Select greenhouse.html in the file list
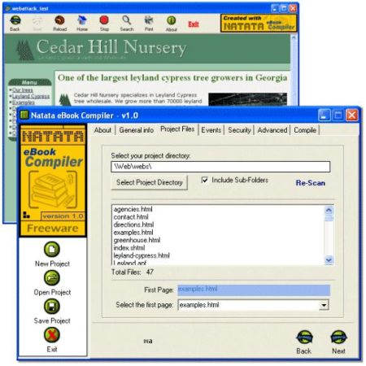Screen dimensions: 366x366 tap(137, 240)
